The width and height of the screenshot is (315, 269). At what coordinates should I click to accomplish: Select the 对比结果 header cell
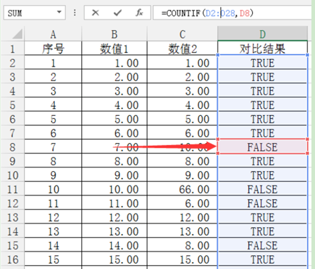[262, 49]
